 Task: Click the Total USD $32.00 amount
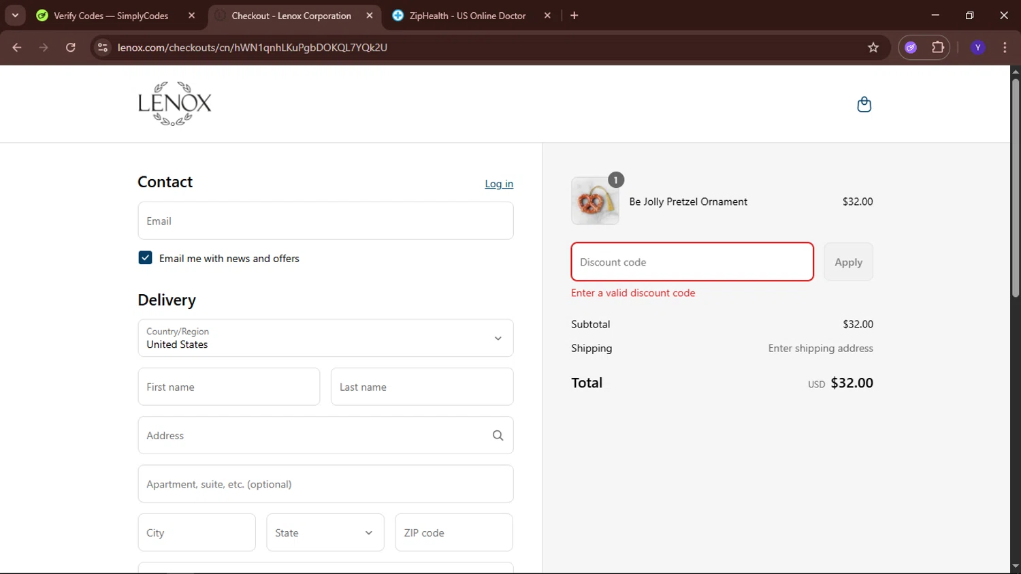click(840, 383)
